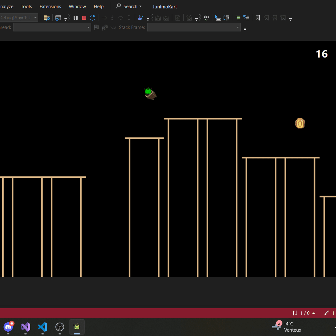Open Visual Studio from the taskbar

[26, 327]
